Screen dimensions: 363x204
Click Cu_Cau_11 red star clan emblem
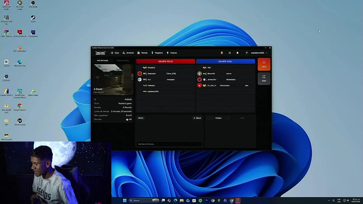pyautogui.click(x=199, y=86)
